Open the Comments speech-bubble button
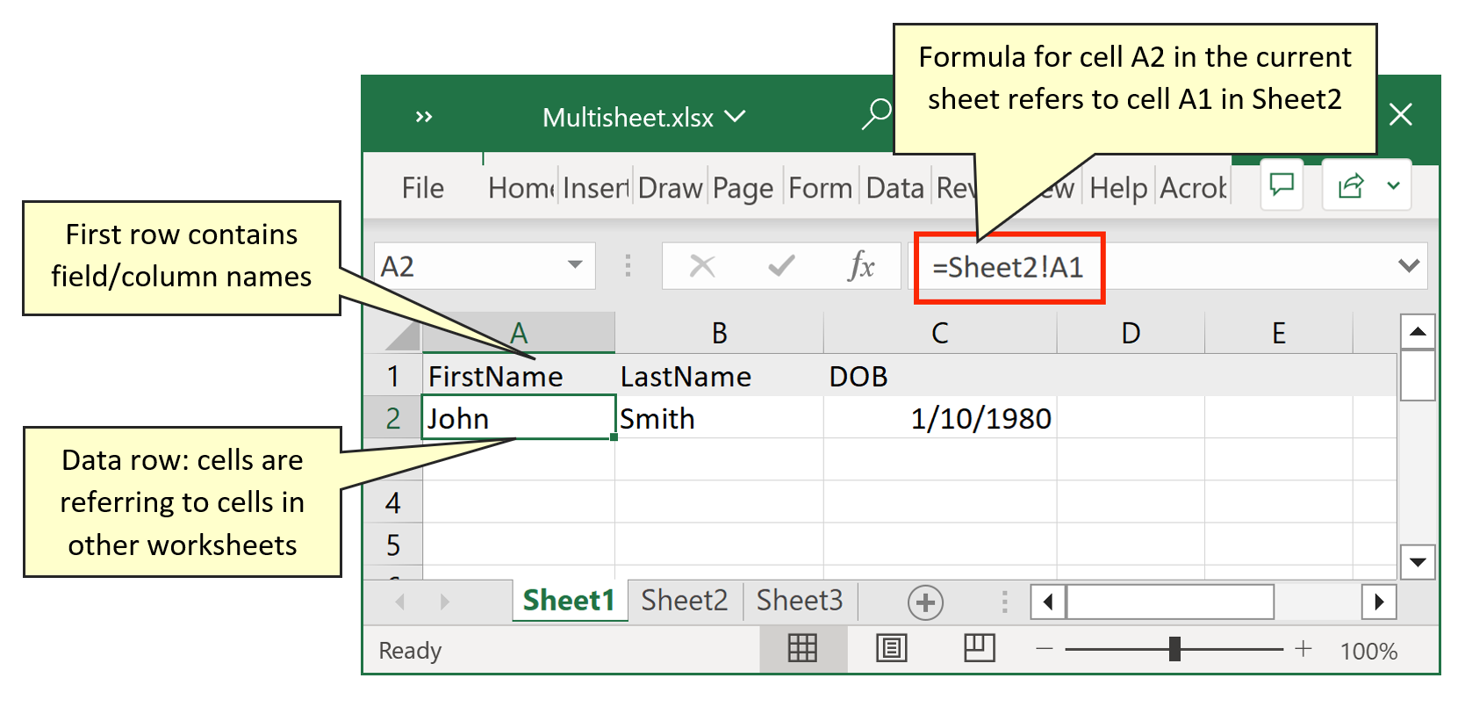1465x707 pixels. (1282, 185)
